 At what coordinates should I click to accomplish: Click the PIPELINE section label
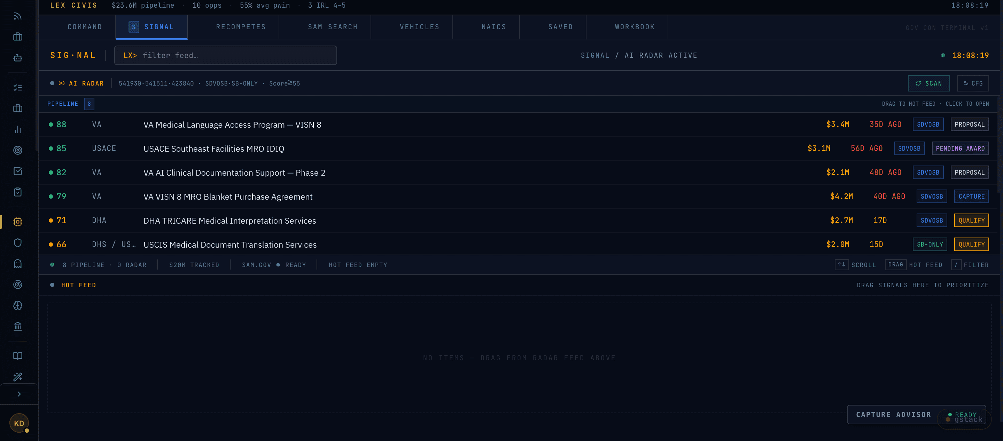point(63,104)
